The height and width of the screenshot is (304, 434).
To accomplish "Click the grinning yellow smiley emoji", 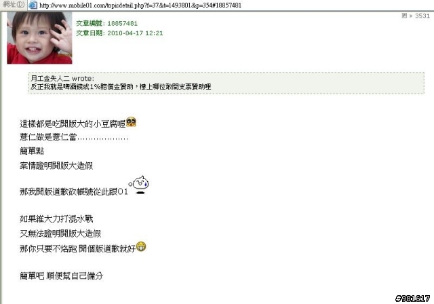I will [x=141, y=246].
